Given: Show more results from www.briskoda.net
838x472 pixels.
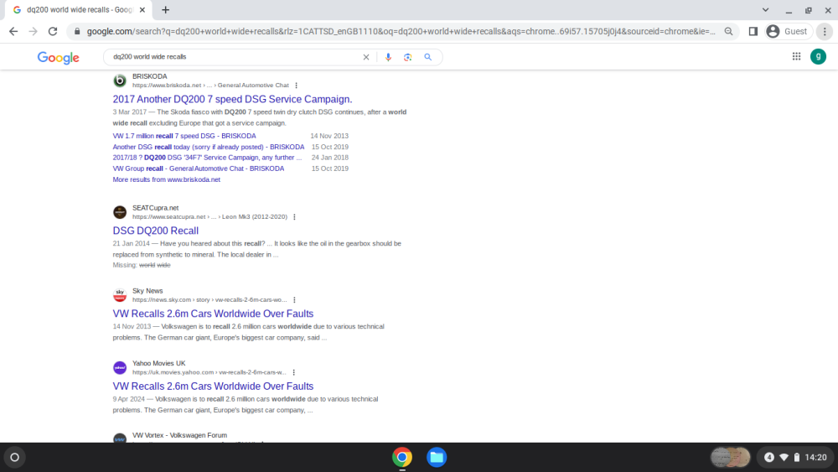Looking at the screenshot, I should 166,179.
